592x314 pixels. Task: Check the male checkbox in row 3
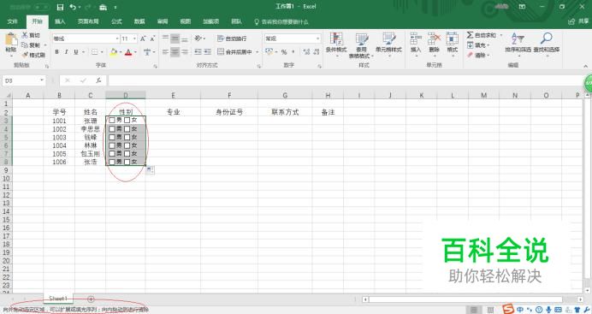coord(112,120)
